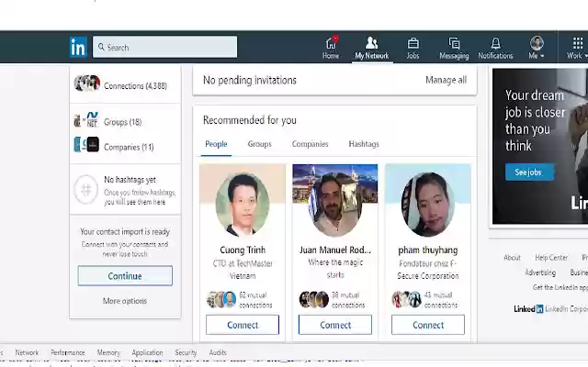Click No pending invitations text
Viewport: 588px width, 367px height.
(250, 80)
